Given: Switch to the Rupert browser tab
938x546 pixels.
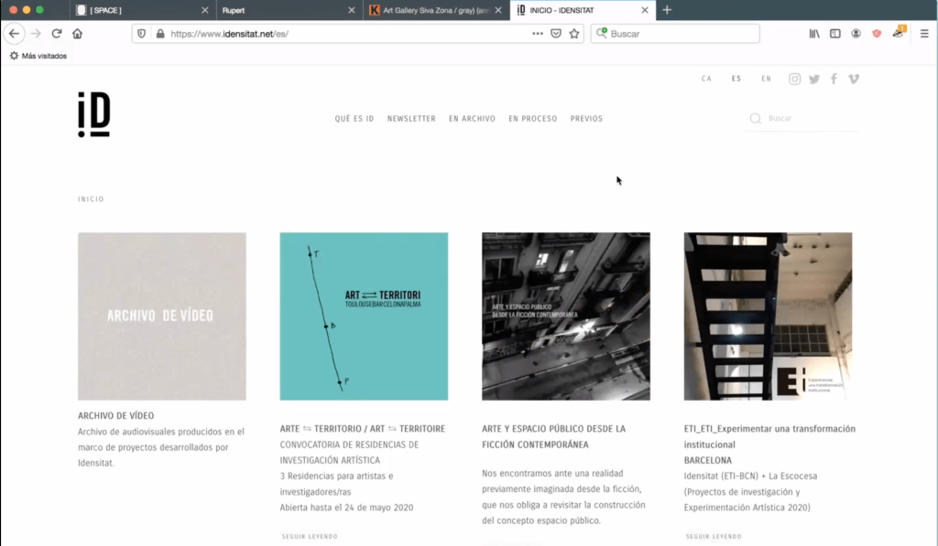Looking at the screenshot, I should [x=284, y=10].
